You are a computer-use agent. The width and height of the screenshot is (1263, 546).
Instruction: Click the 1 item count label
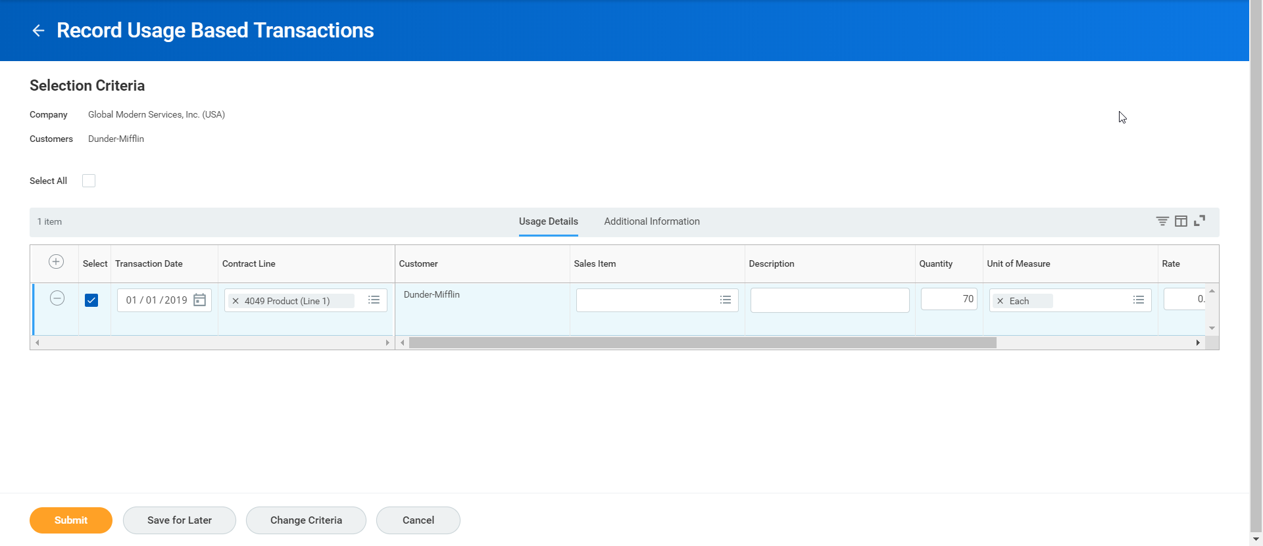(49, 221)
